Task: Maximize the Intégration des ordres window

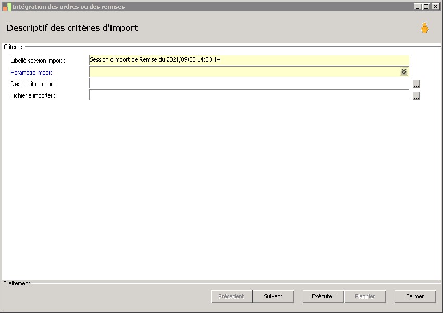Action: 426,6
